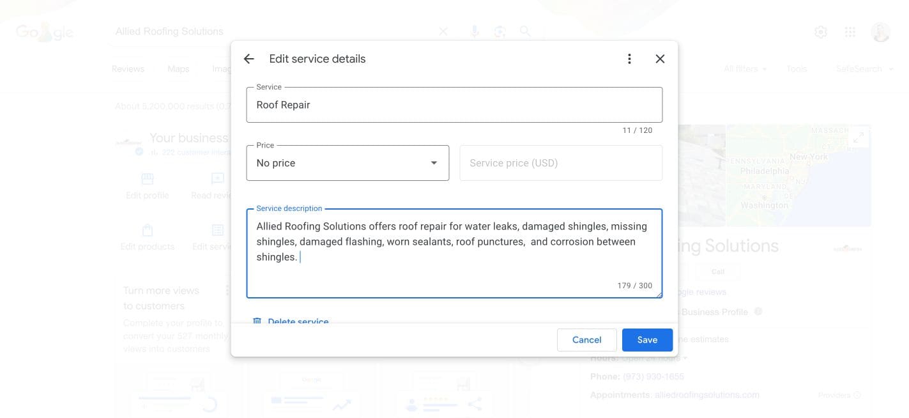Open the Google account avatar
This screenshot has height=418, width=909.
881,32
